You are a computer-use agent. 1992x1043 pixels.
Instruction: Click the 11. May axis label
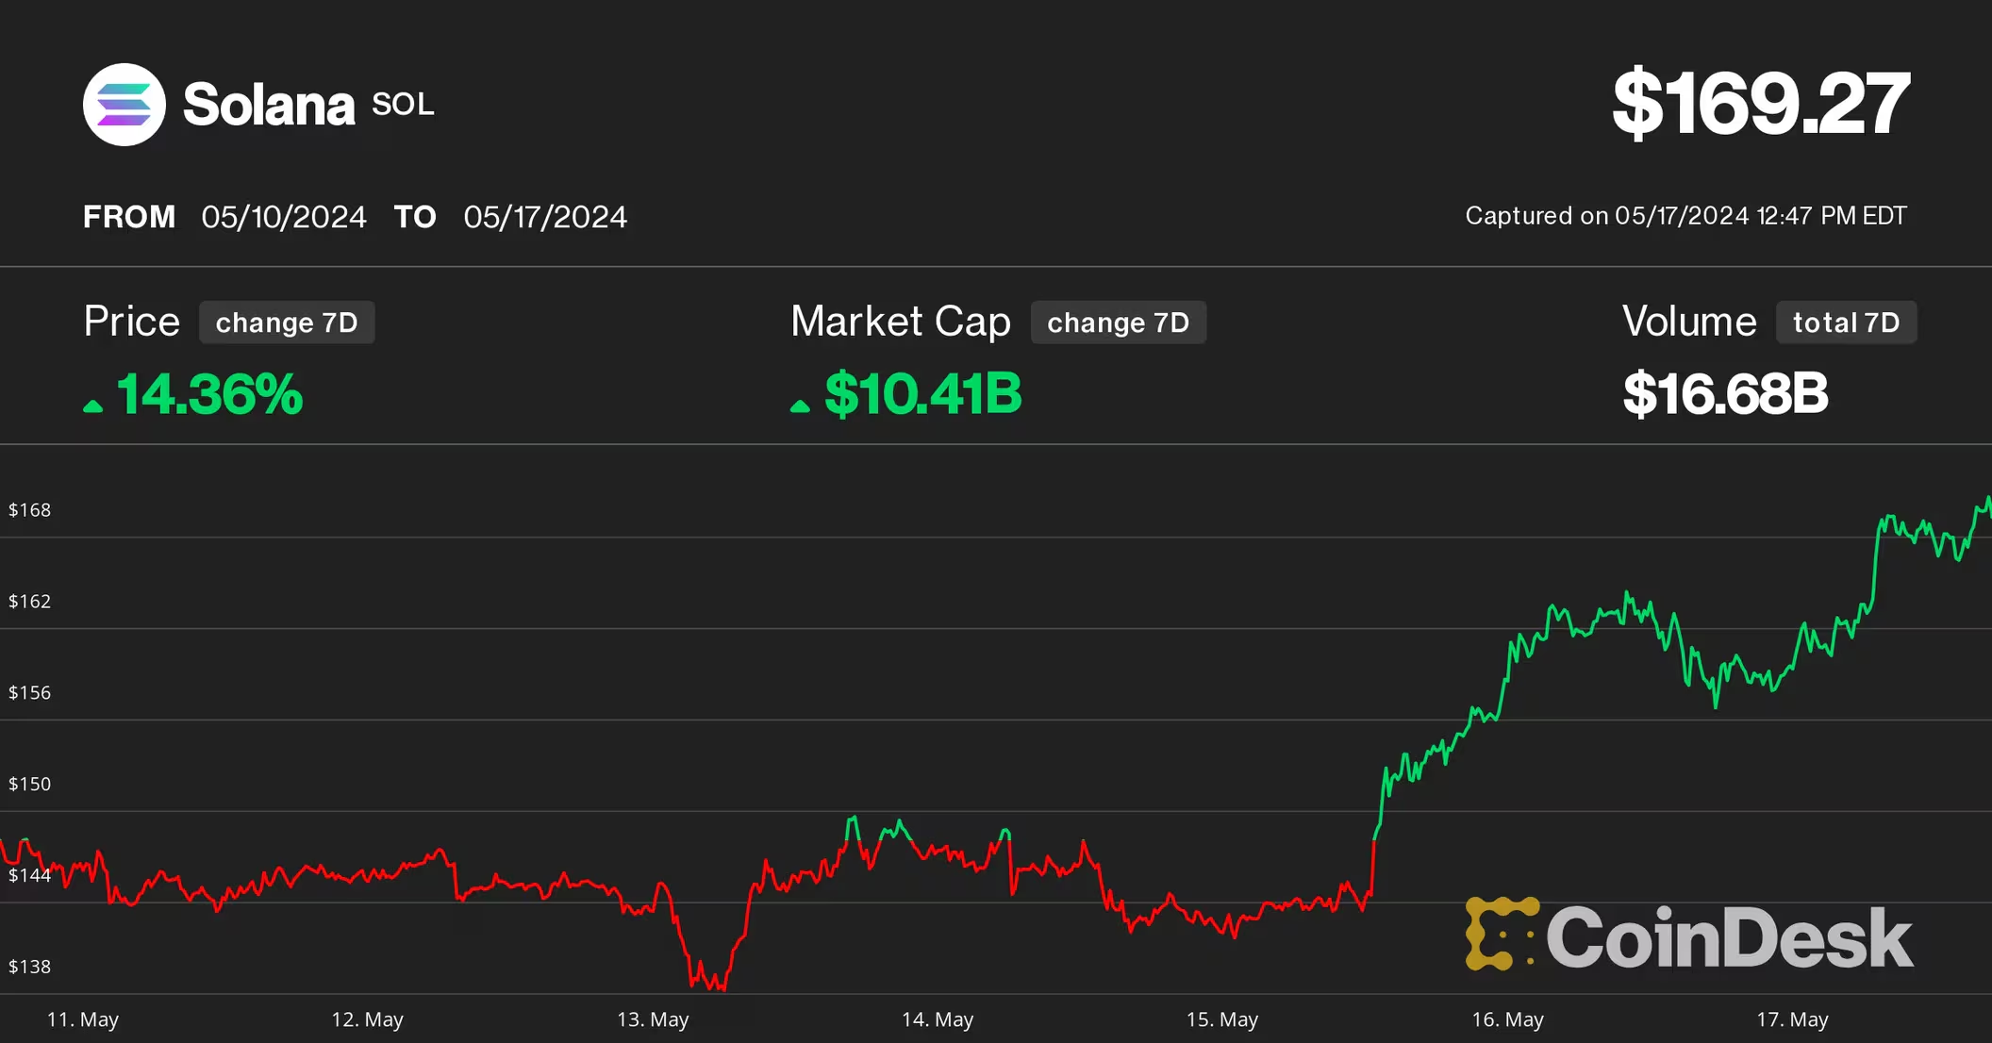pyautogui.click(x=83, y=1019)
